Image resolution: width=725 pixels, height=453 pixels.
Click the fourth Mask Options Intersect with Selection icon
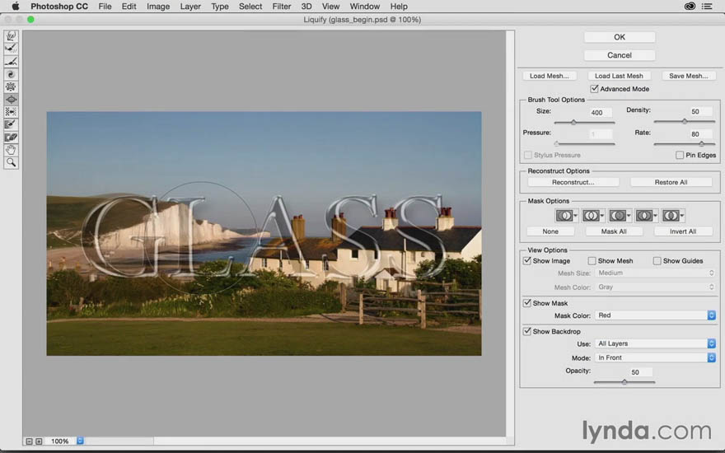click(643, 216)
